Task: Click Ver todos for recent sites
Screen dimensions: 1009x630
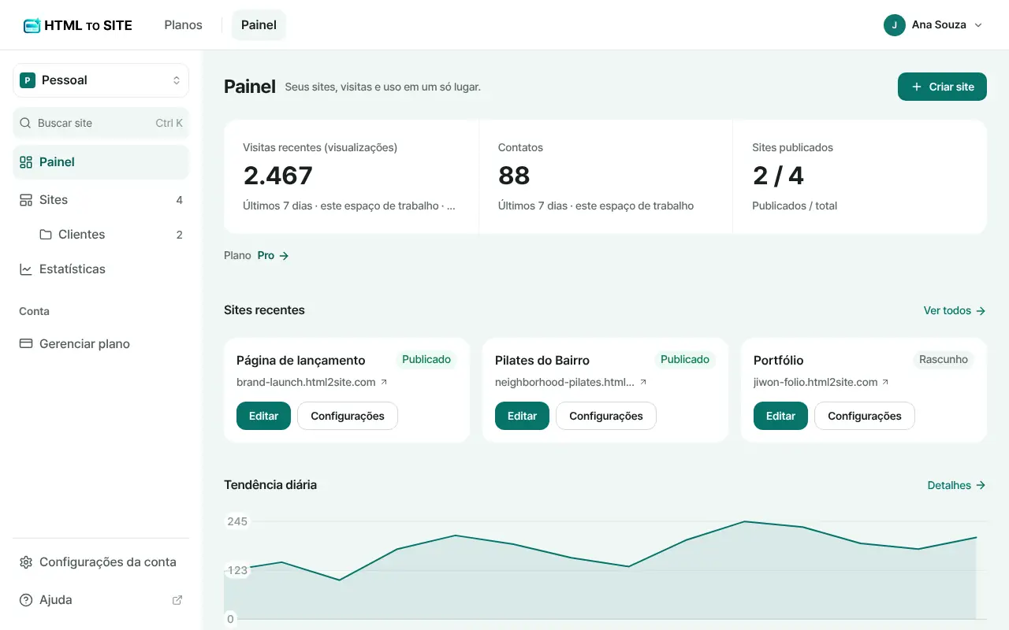Action: [x=955, y=311]
